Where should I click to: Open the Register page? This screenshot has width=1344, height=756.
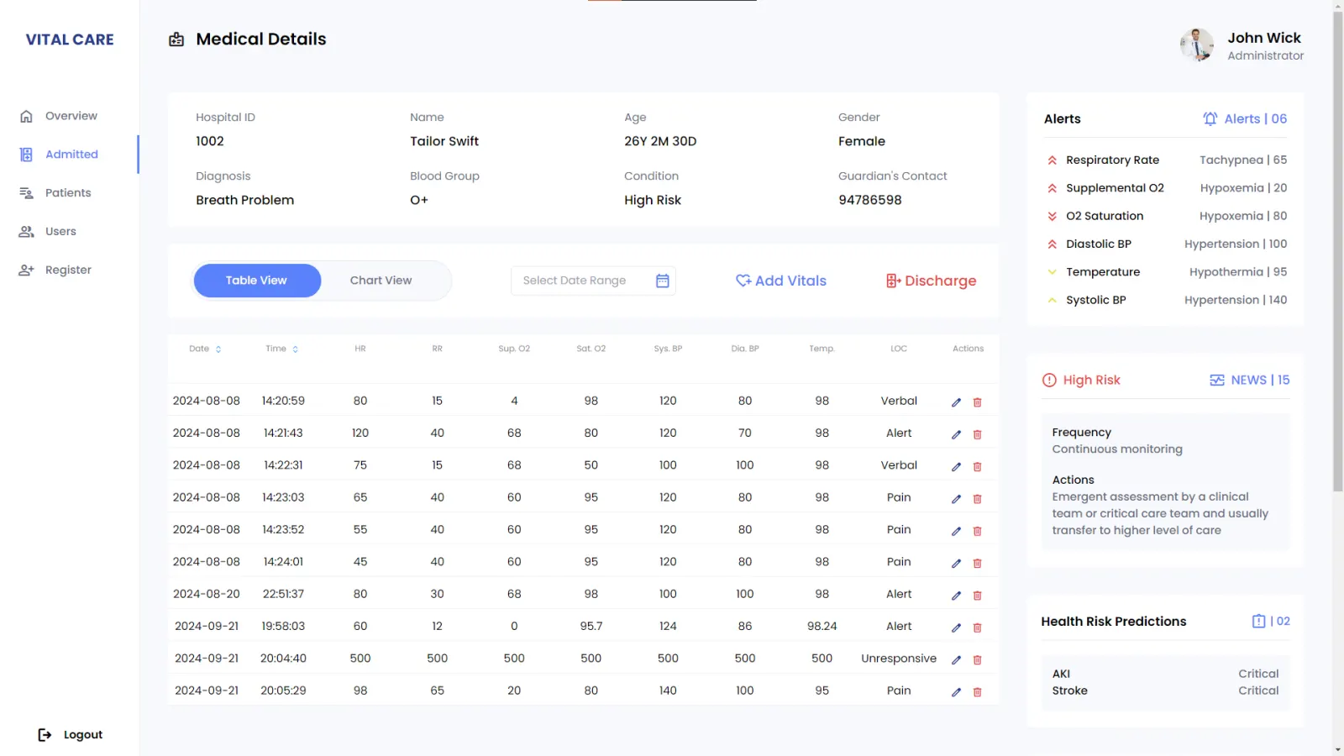tap(67, 270)
